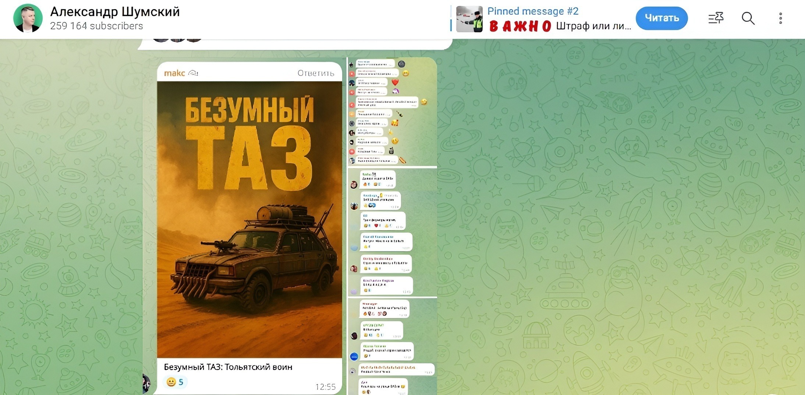Open the bottom chat comments screenshot
The width and height of the screenshot is (805, 395).
coord(392,346)
